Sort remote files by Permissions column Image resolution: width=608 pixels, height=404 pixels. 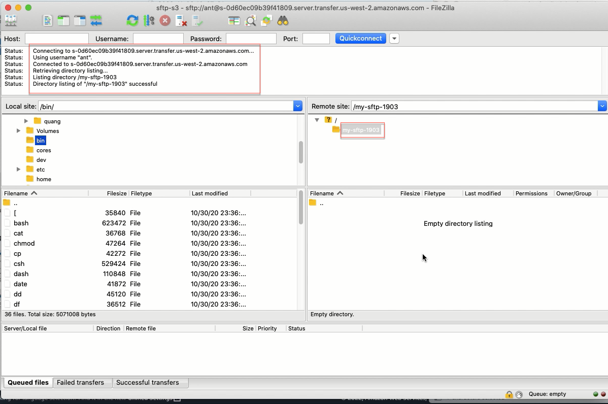(533, 193)
